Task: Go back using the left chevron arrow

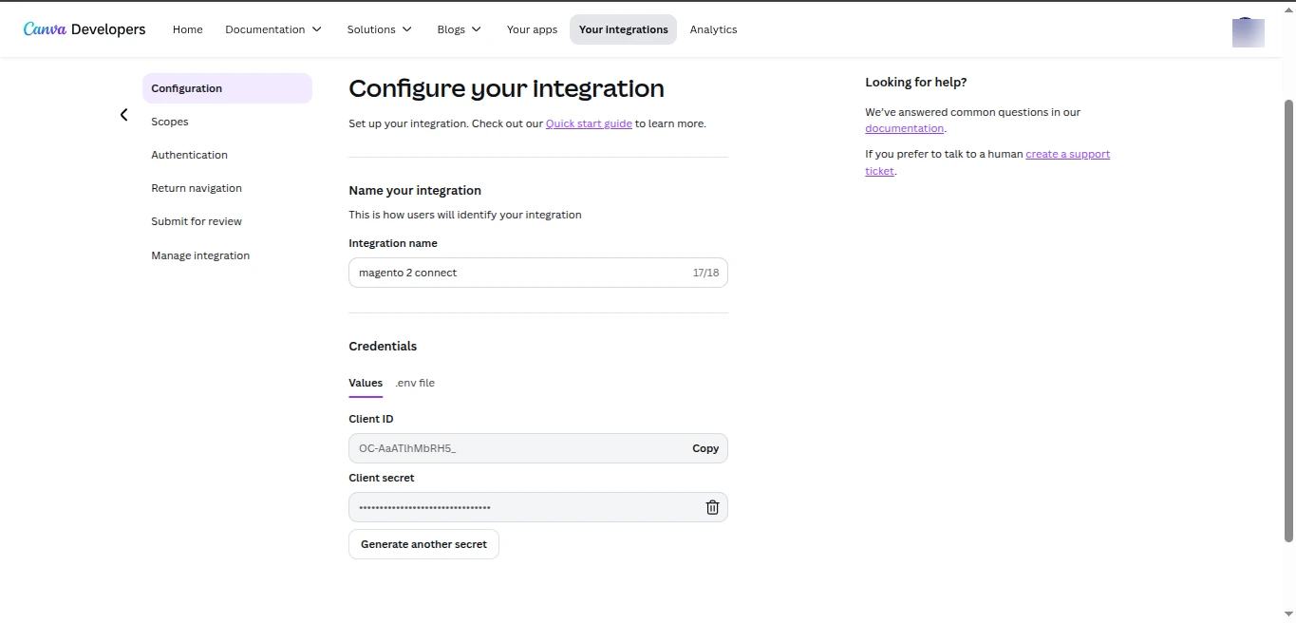Action: click(x=123, y=115)
